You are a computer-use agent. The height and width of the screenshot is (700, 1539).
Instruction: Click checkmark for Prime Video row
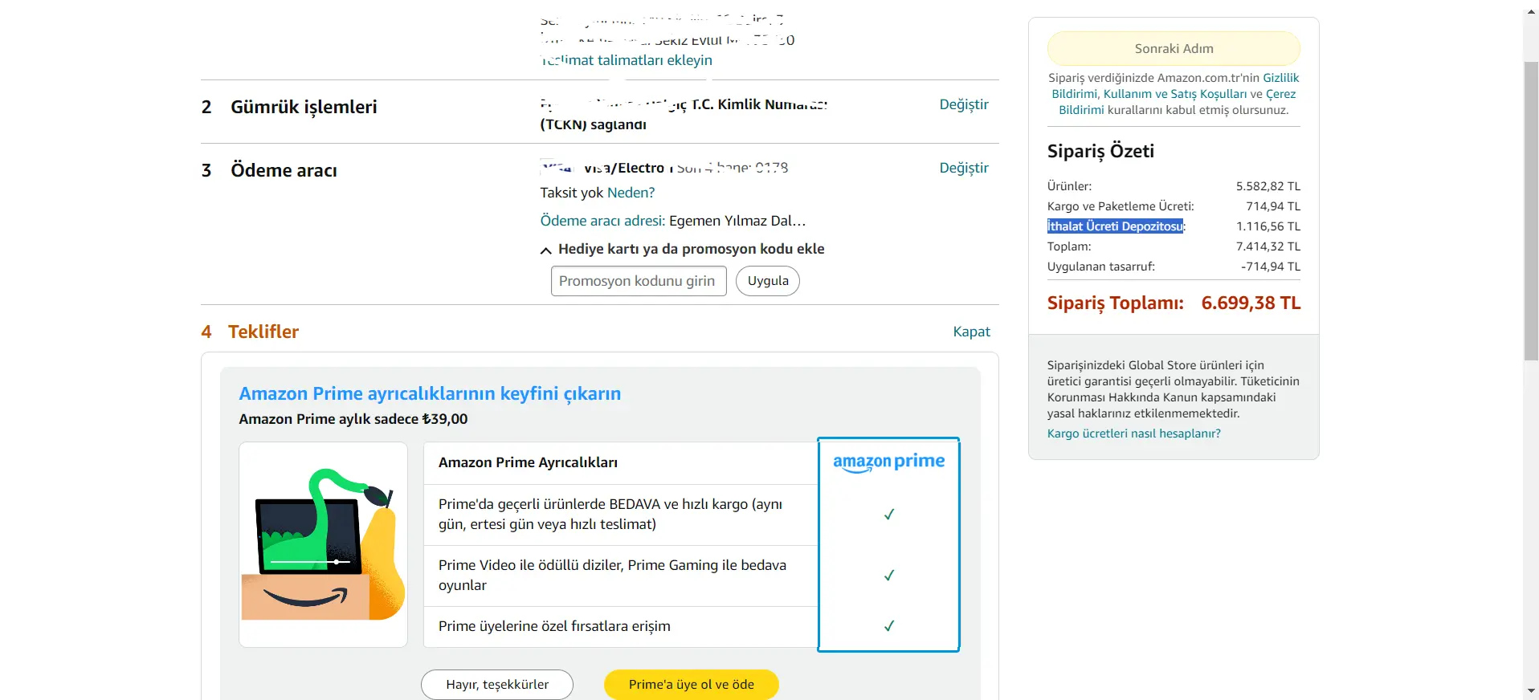(888, 576)
